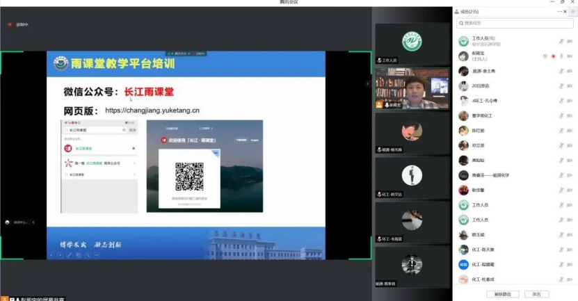Image resolution: width=578 pixels, height=301 pixels.
Task: Click the host avatar in members list
Action: (463, 56)
